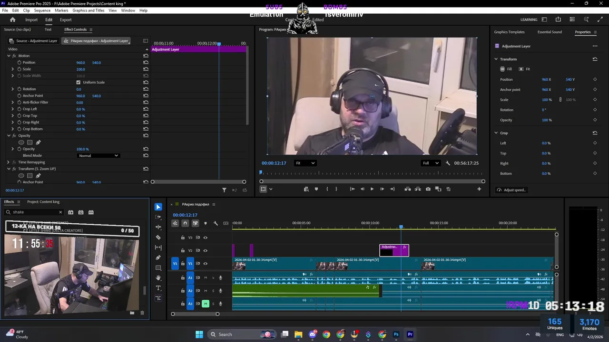Click the Export Frame camera icon
Viewport: 609px width, 342px height.
point(428,189)
